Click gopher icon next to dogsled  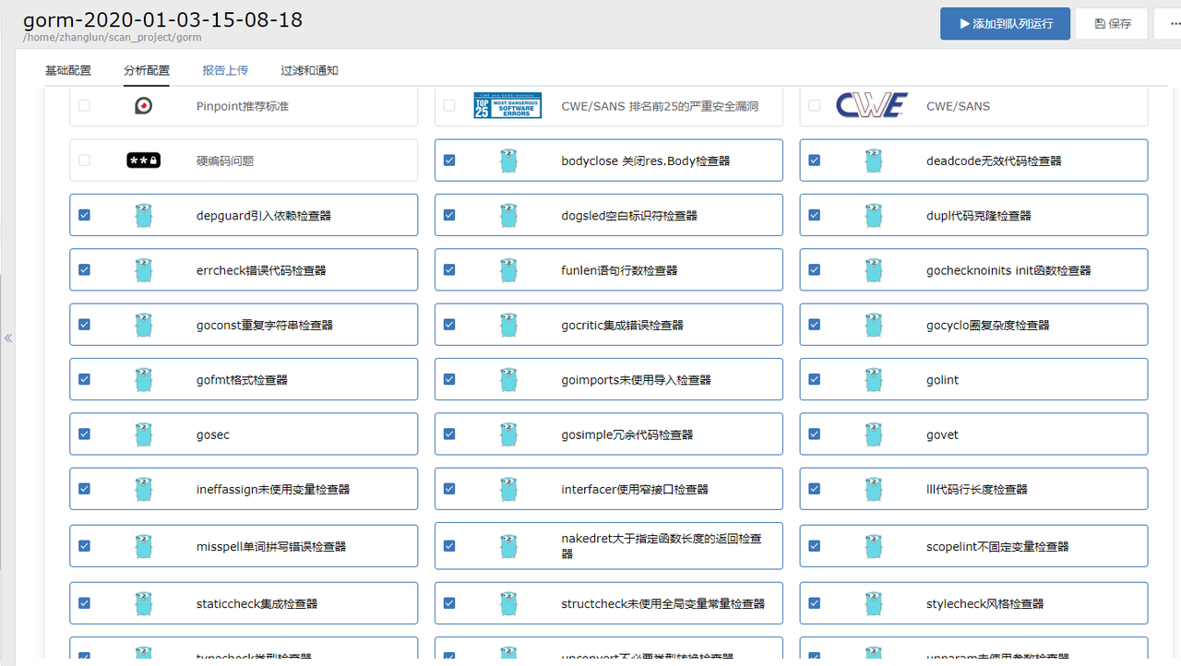(508, 215)
